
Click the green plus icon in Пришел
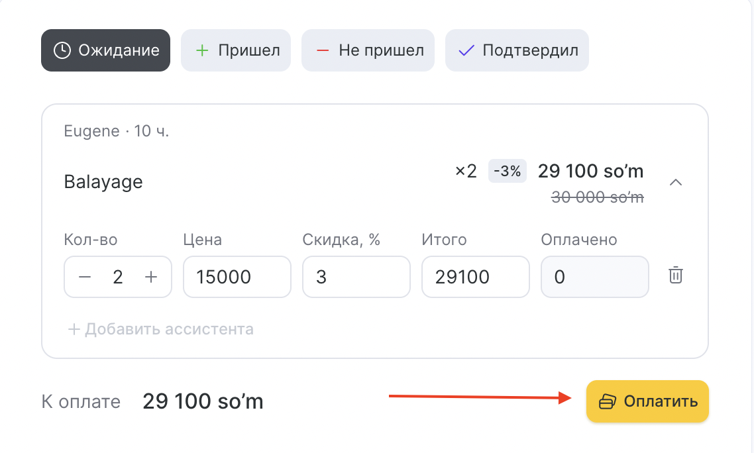(x=203, y=50)
